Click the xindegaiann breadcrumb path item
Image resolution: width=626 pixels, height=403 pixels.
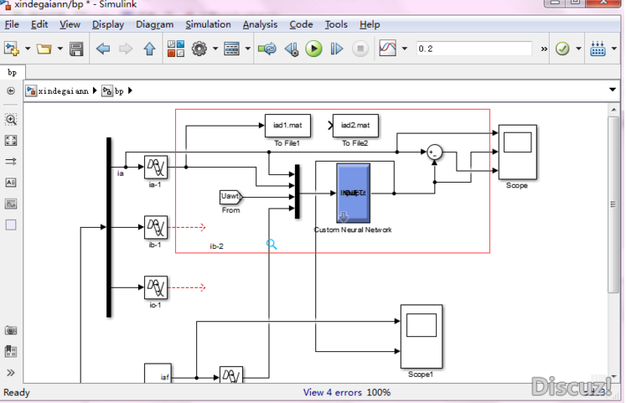click(63, 90)
